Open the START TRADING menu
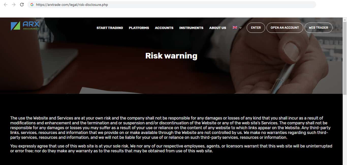 point(110,28)
